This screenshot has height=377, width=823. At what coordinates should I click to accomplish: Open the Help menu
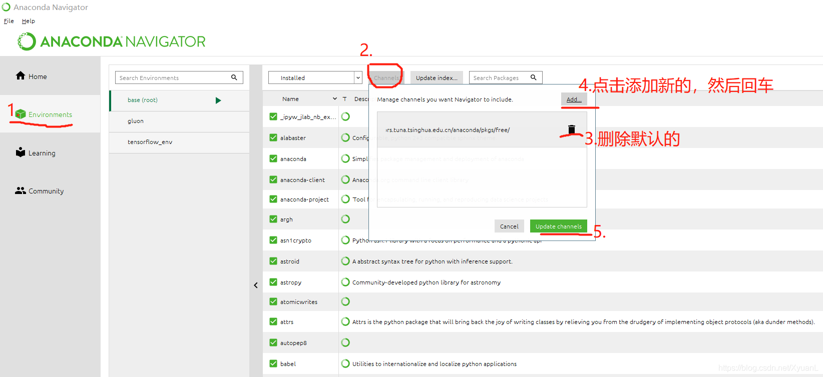tap(29, 21)
